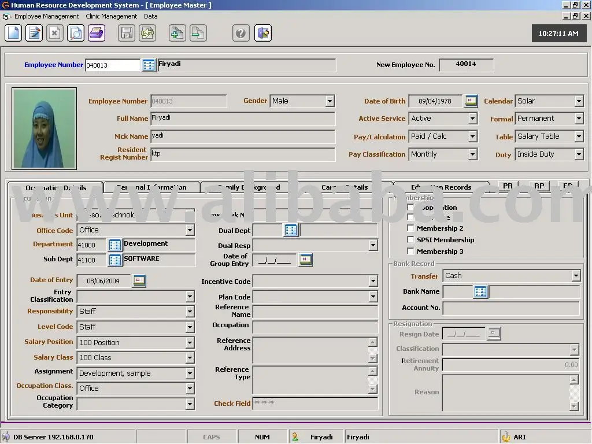Image resolution: width=592 pixels, height=444 pixels.
Task: Click the PR button
Action: pos(508,186)
